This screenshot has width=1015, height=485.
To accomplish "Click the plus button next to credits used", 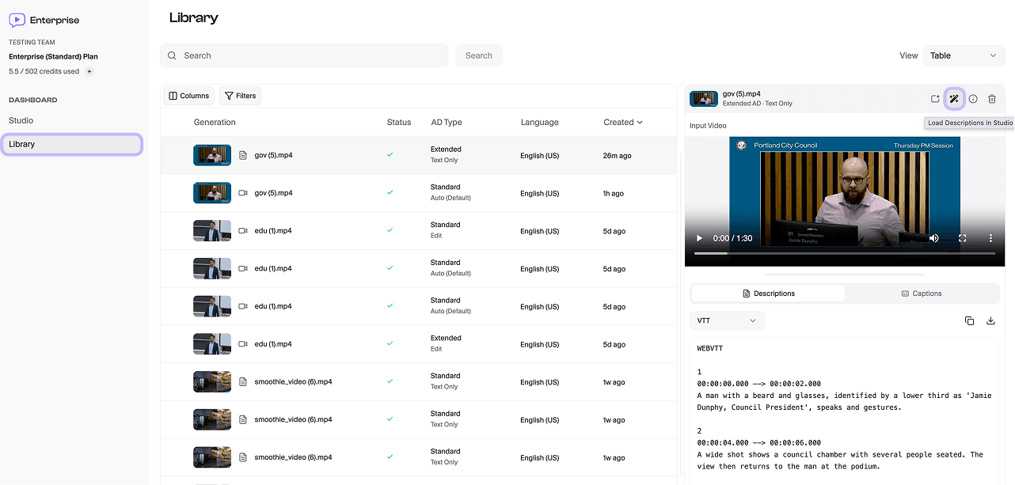I will [x=87, y=71].
